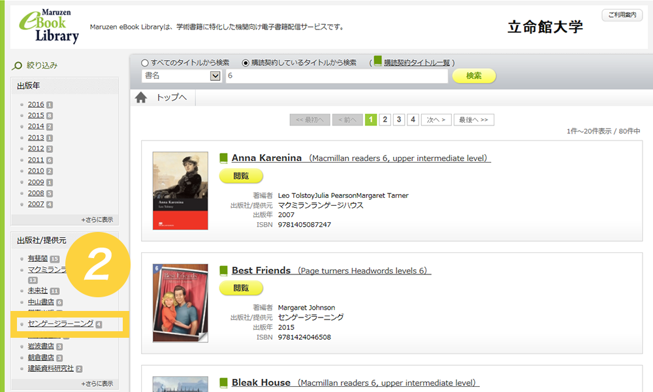Screen dimensions: 653x392
Task: Expand more years with 出版年 +さらに表示
Action: (x=97, y=220)
